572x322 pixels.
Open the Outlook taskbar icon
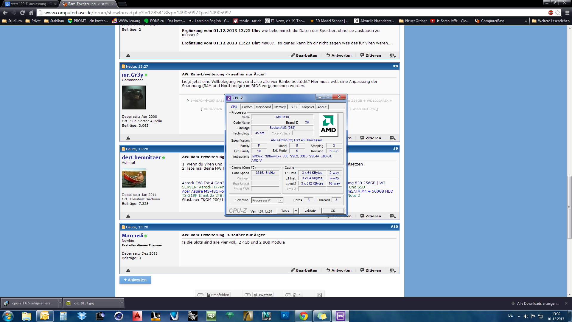tap(45, 316)
